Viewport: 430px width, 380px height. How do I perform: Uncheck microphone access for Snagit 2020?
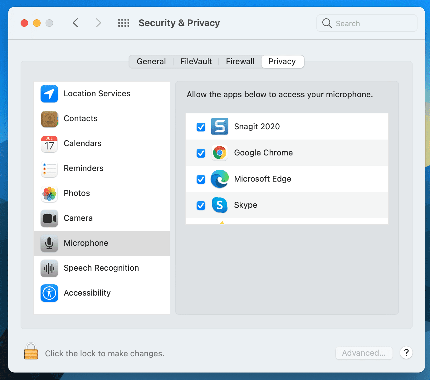(x=201, y=127)
